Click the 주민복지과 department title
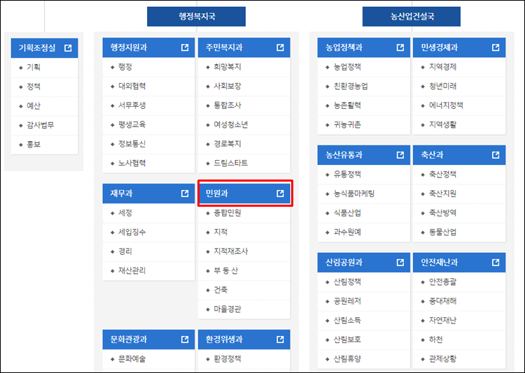This screenshot has height=373, width=525. pyautogui.click(x=224, y=47)
